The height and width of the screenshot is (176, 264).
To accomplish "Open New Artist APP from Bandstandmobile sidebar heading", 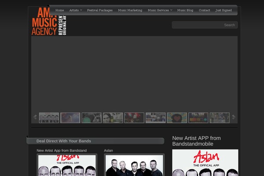I will pos(196,141).
